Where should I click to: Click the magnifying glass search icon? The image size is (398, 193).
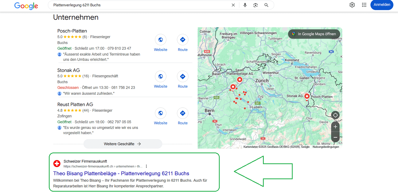[x=266, y=5]
